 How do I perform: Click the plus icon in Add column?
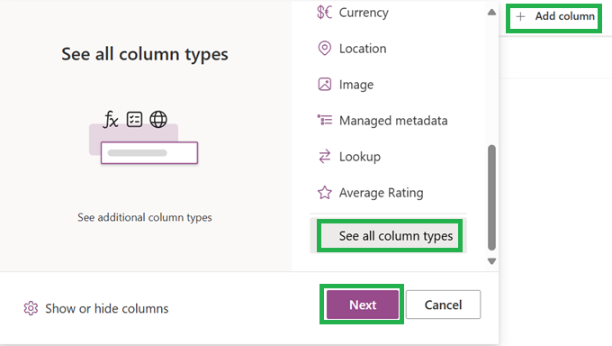point(520,16)
